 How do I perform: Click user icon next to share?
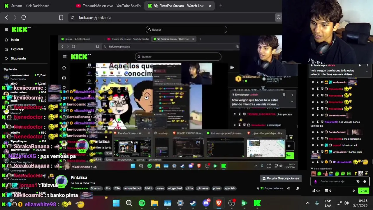point(298,188)
